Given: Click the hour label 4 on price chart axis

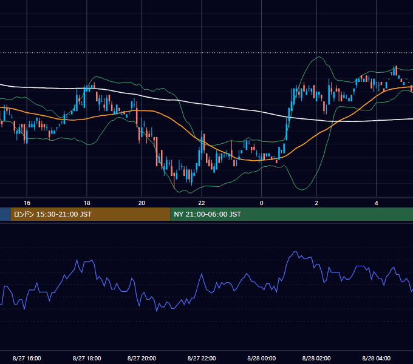Looking at the screenshot, I should pos(377,203).
